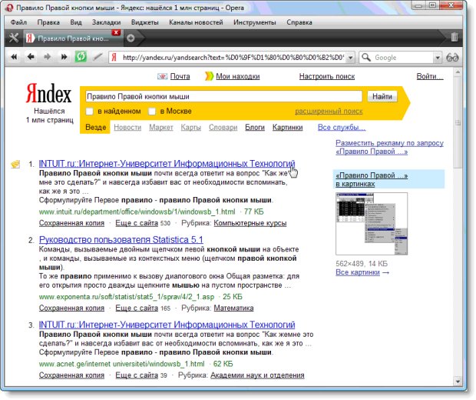Open the Opera panels wrench icon

(13, 38)
